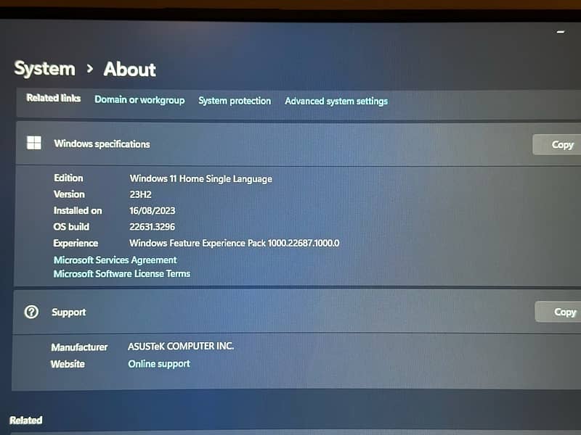
Task: Click the ASUSTeK COMPUTER INC. manufacturer text
Action: click(181, 347)
